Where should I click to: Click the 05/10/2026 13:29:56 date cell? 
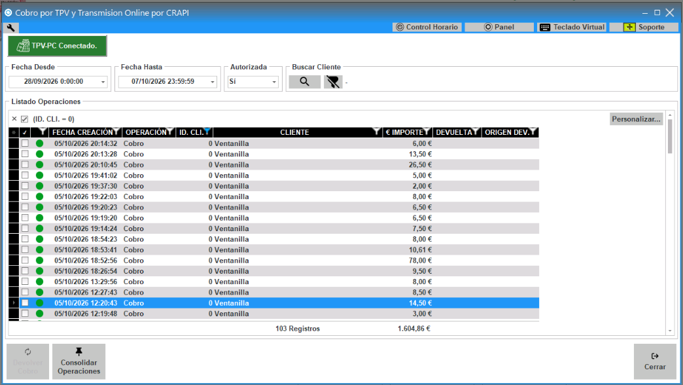tap(85, 282)
